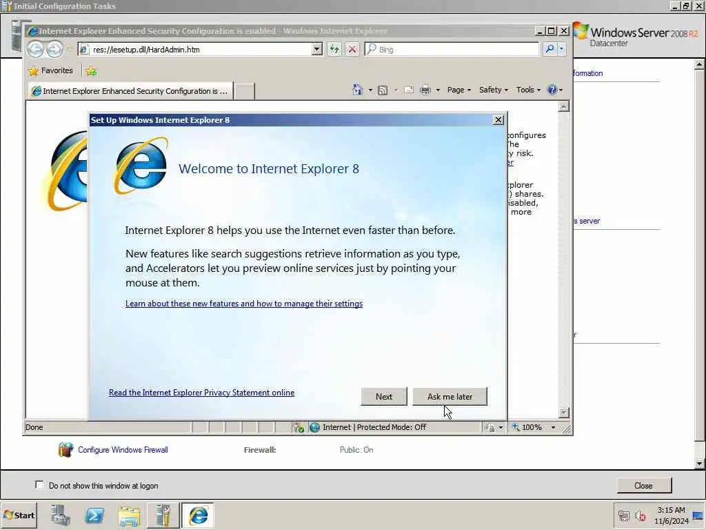This screenshot has width=706, height=530.
Task: Click the Home icon in command bar
Action: [x=358, y=90]
